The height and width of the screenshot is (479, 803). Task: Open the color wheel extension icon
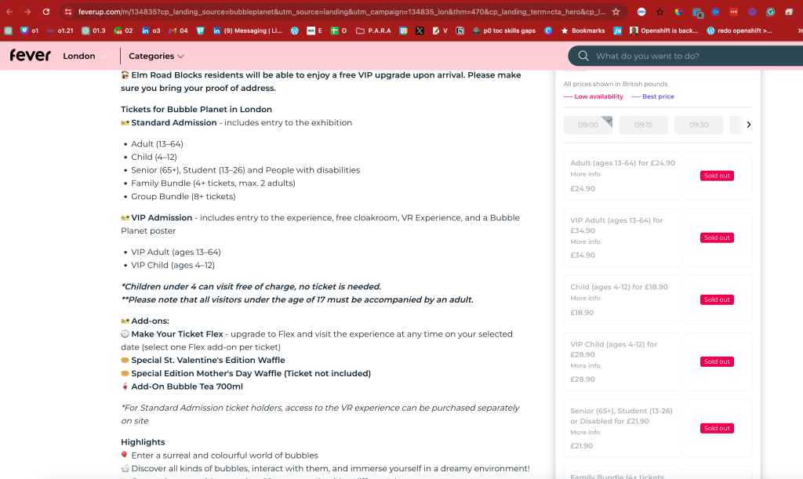(x=678, y=12)
